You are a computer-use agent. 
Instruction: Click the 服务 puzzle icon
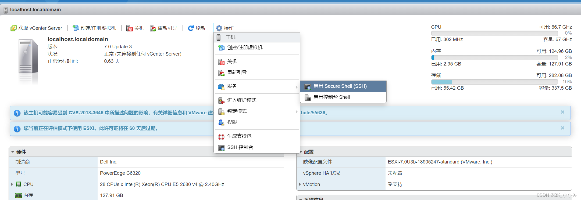click(x=221, y=86)
